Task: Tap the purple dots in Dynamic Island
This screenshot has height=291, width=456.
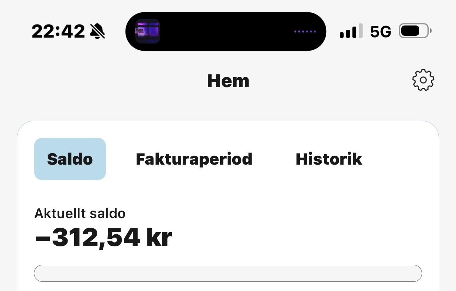Action: (x=305, y=32)
